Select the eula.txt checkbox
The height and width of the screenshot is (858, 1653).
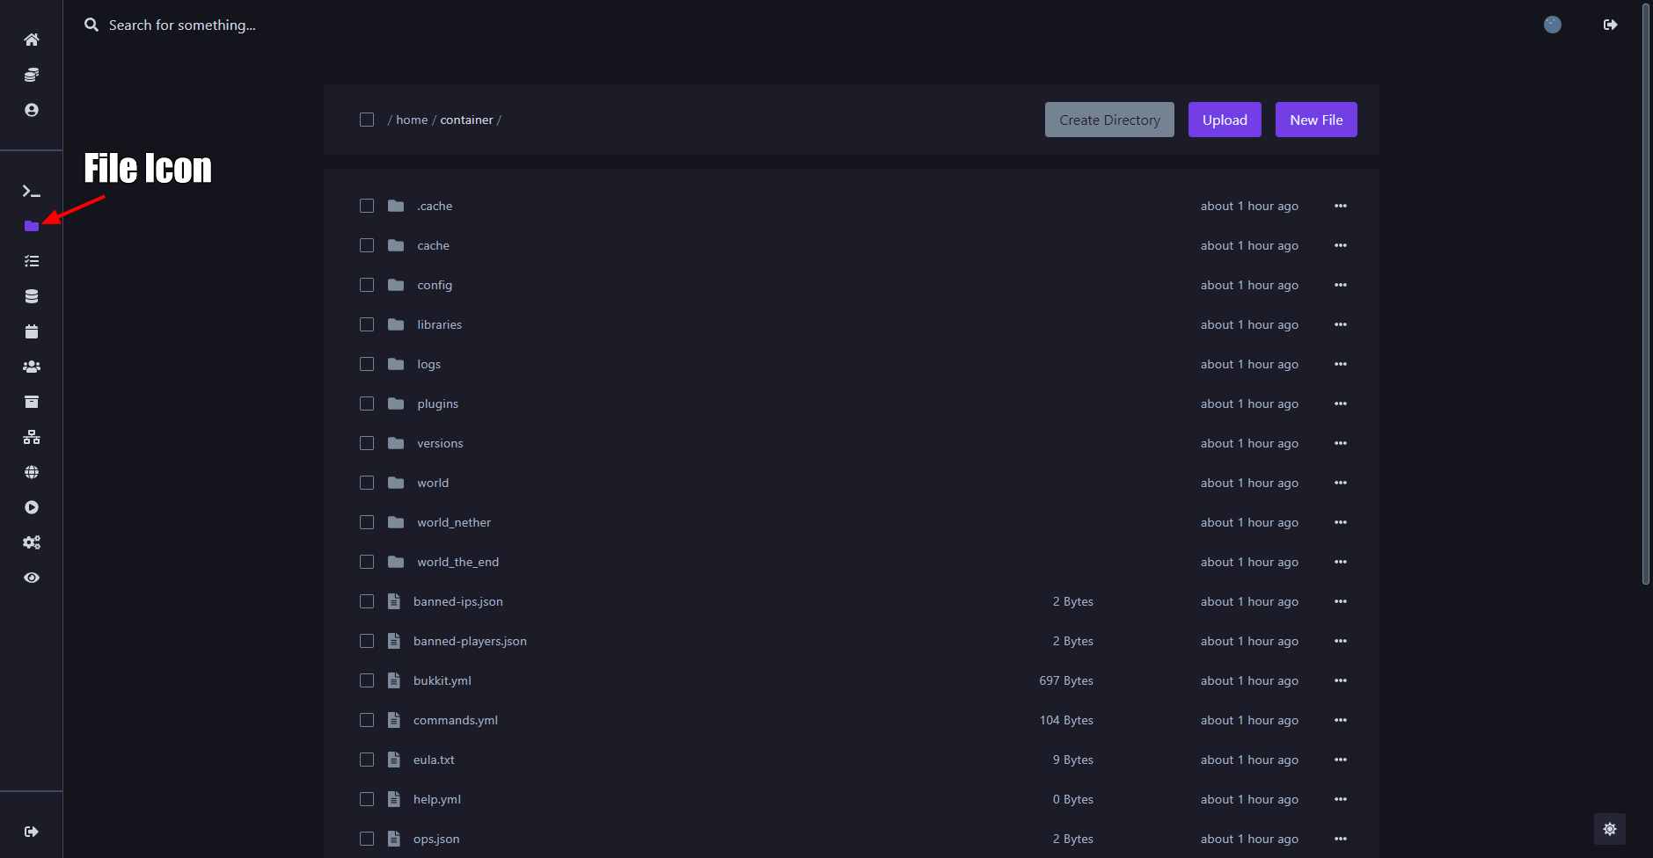click(367, 760)
